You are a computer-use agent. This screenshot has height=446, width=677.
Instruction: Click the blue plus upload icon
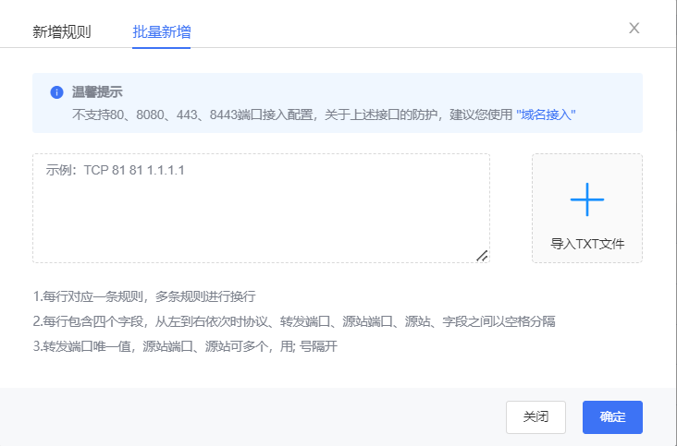click(x=586, y=199)
